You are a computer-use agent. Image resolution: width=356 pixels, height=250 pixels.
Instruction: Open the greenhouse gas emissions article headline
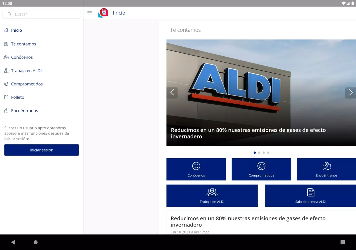(248, 221)
